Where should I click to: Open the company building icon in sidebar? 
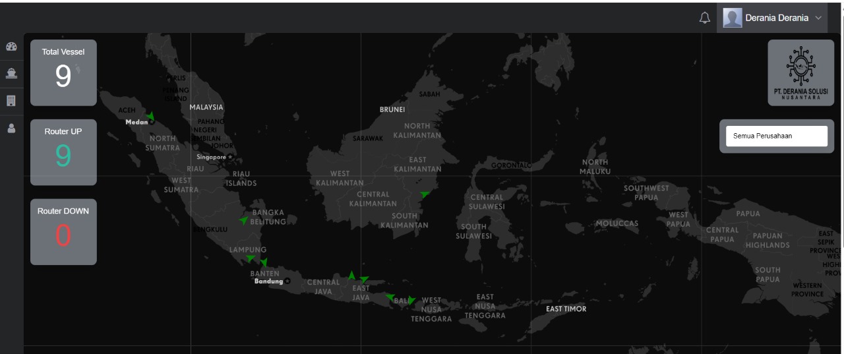pos(11,102)
